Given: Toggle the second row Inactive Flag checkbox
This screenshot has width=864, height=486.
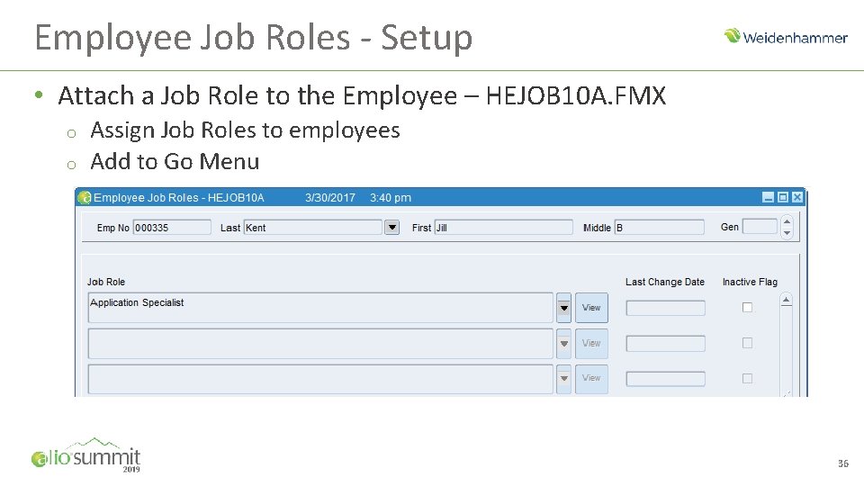Looking at the screenshot, I should pos(747,343).
